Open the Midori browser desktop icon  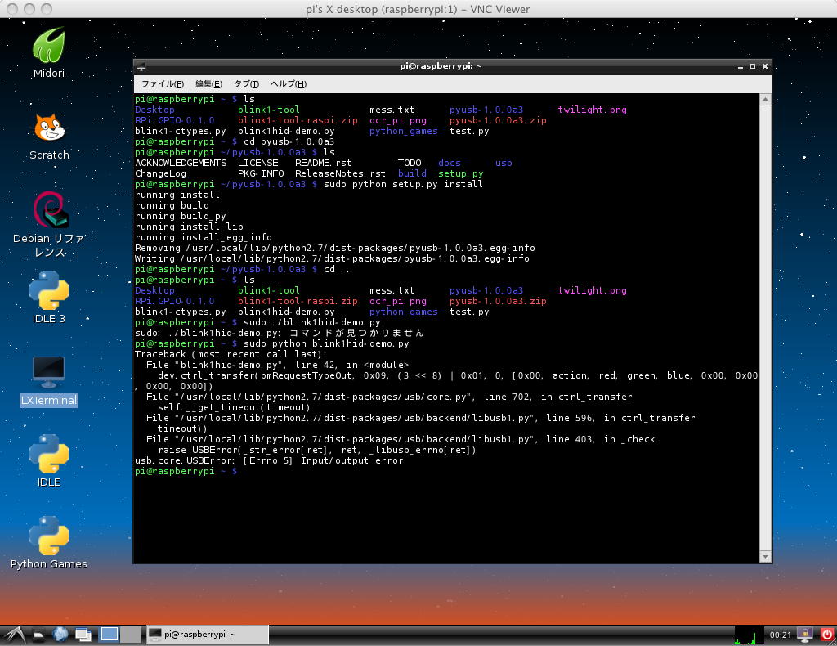coord(48,46)
